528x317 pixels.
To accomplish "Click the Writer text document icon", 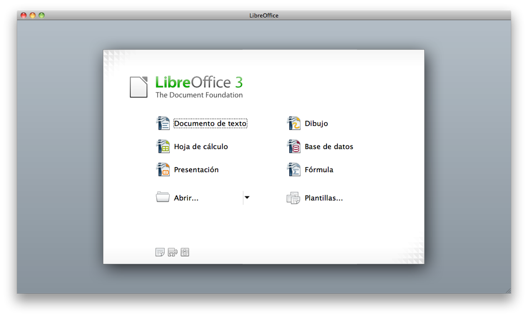I will tap(163, 123).
